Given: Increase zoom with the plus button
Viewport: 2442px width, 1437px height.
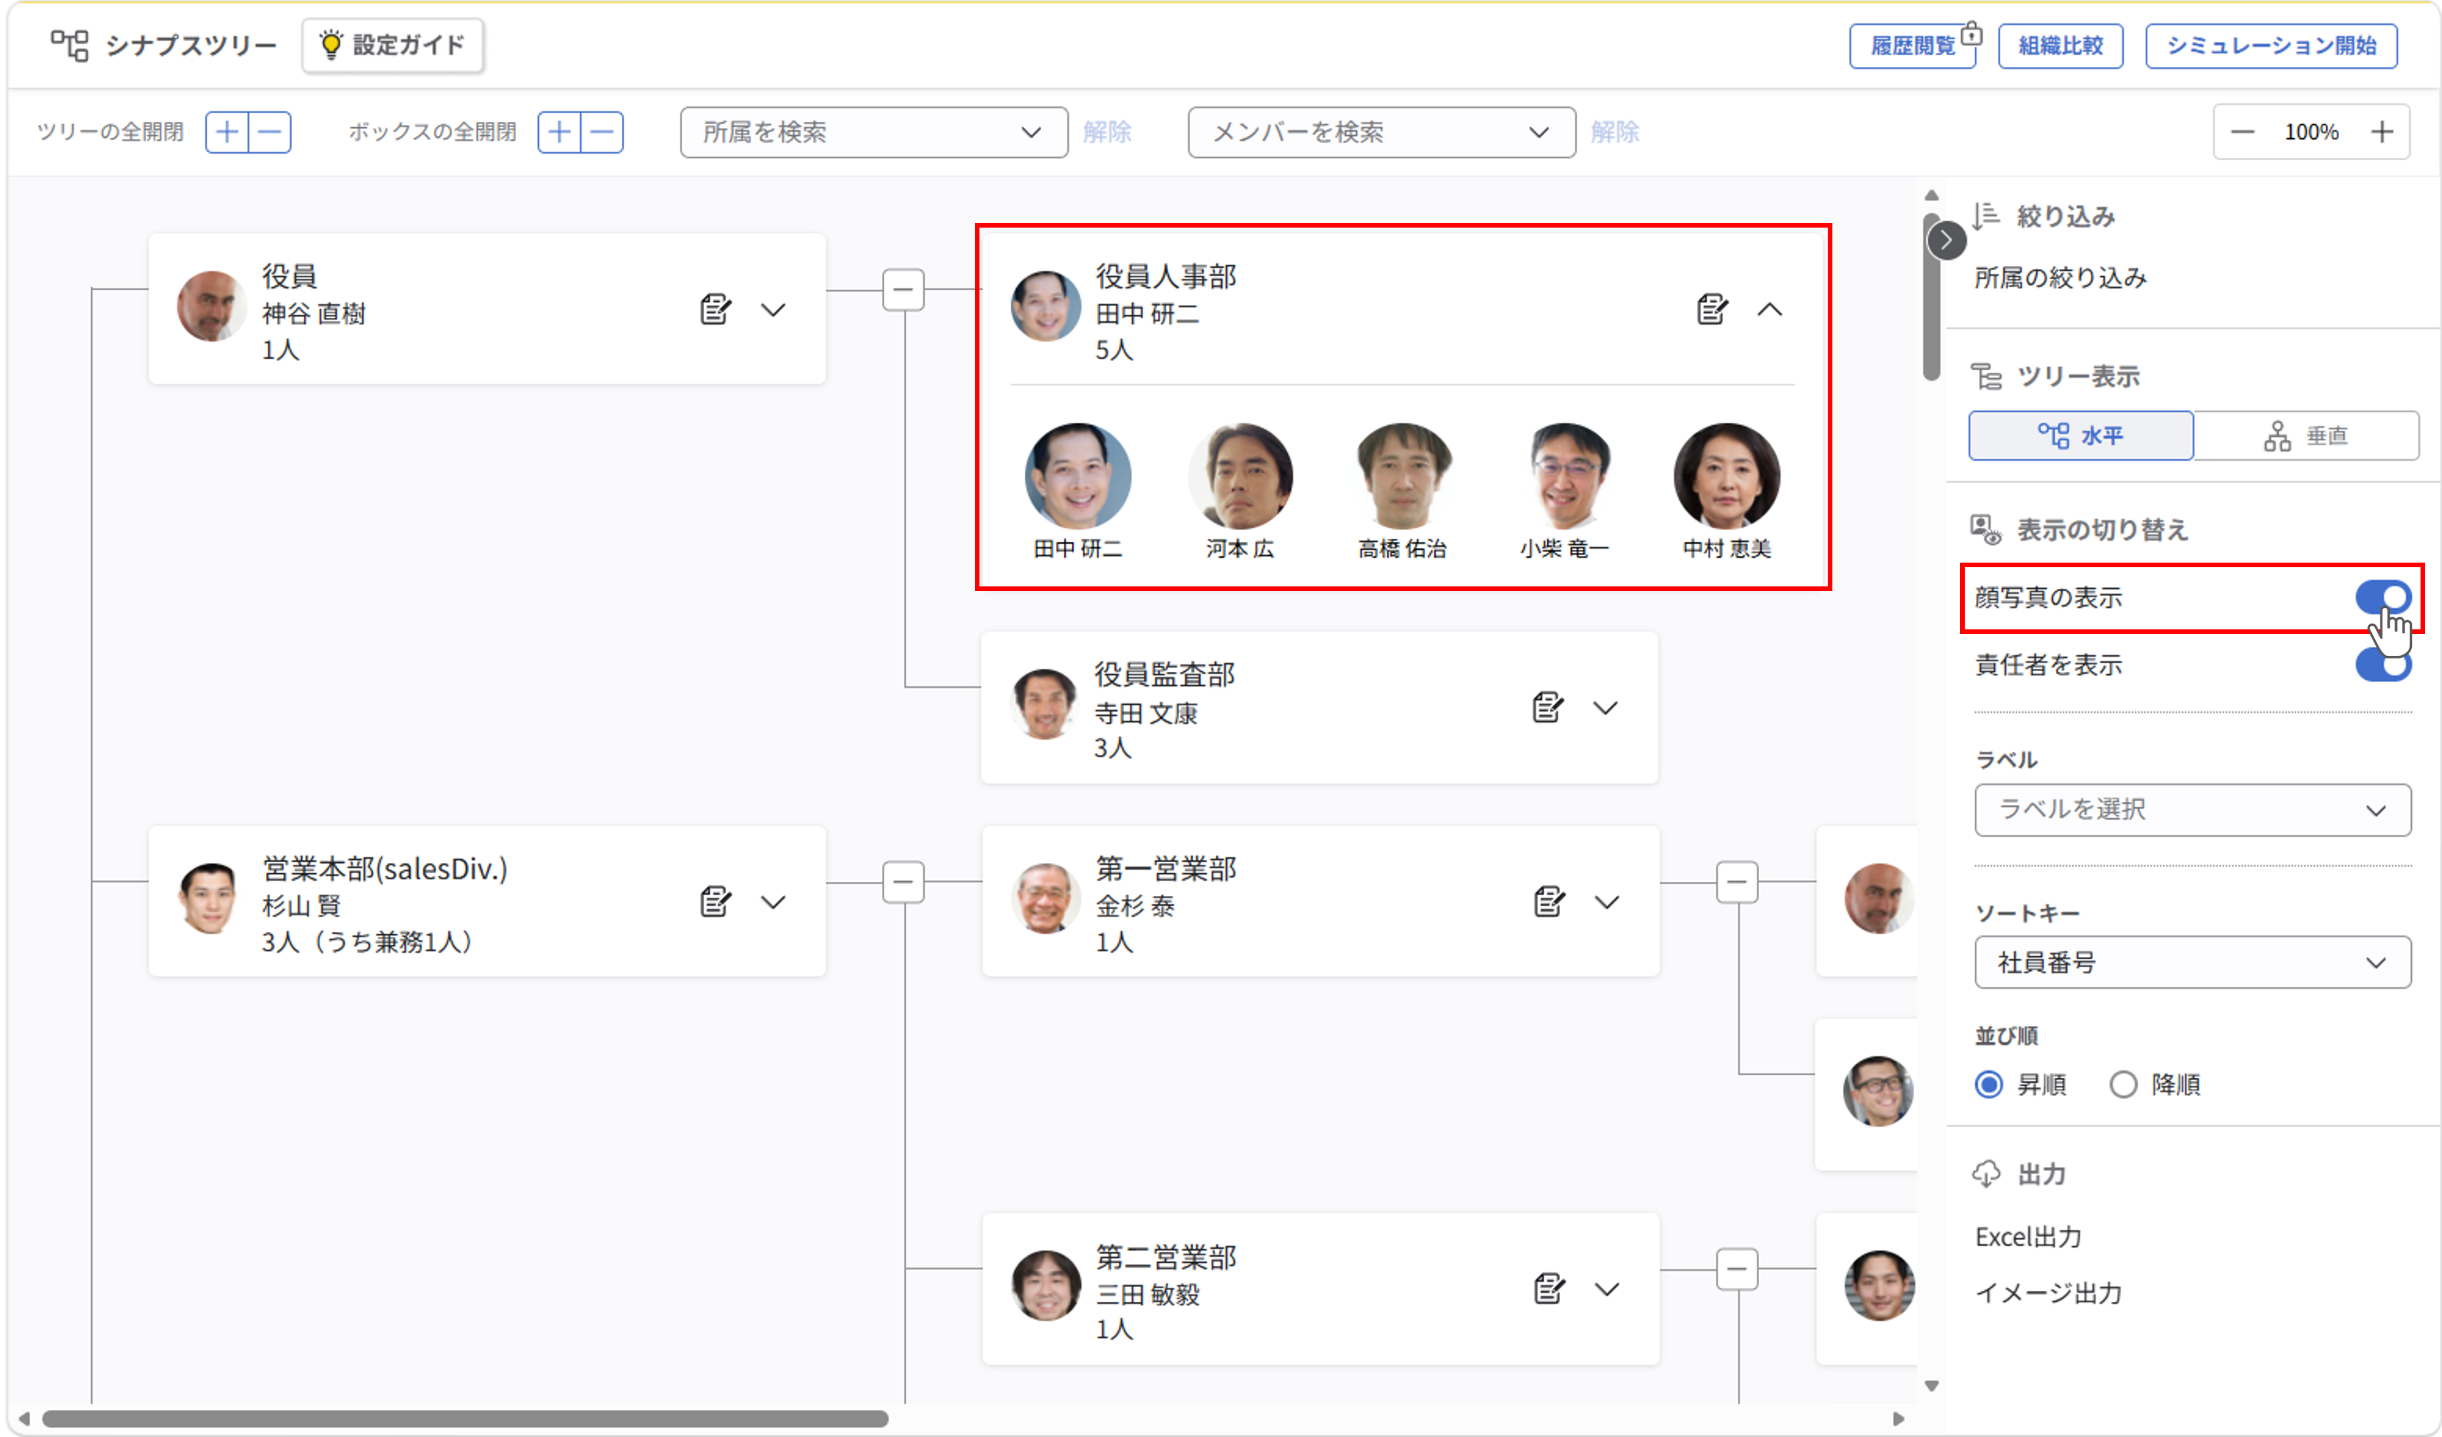Looking at the screenshot, I should (2381, 133).
